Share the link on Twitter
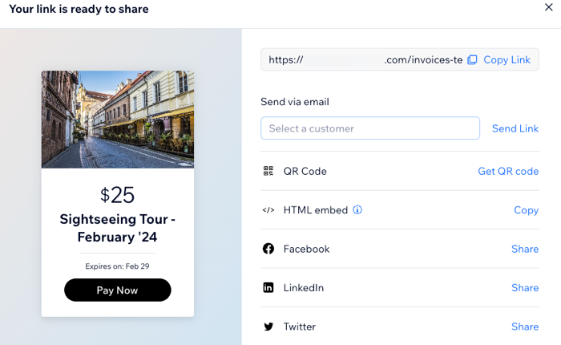561x345 pixels. [525, 327]
